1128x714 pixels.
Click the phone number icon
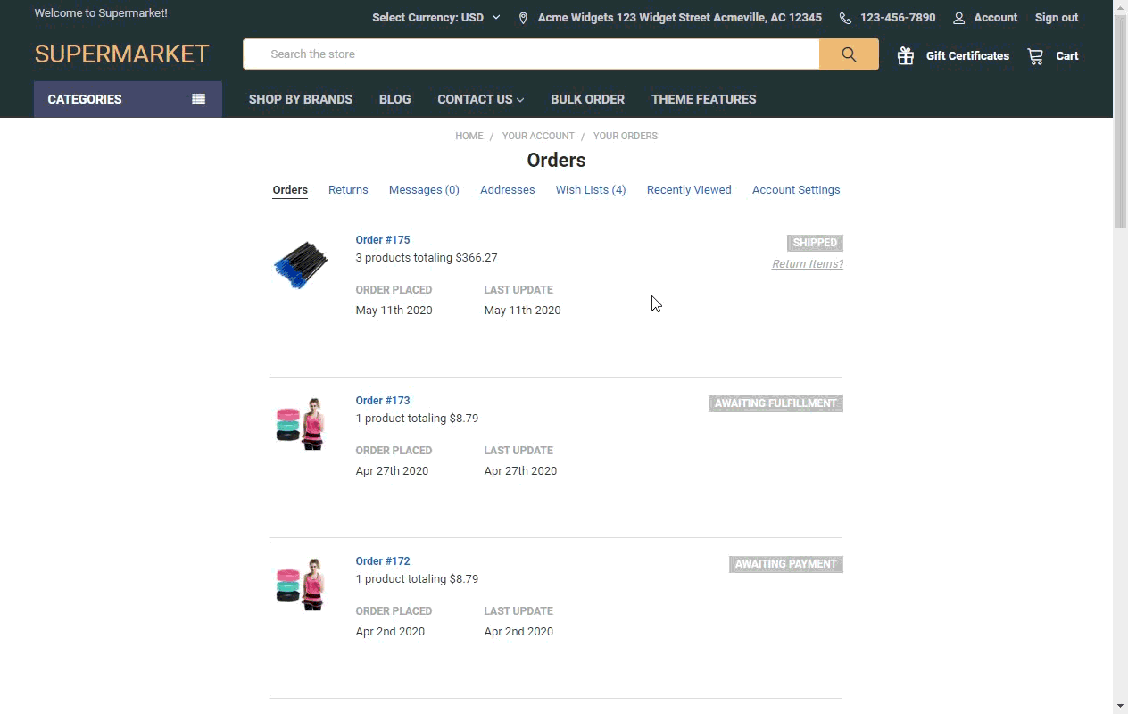point(845,18)
